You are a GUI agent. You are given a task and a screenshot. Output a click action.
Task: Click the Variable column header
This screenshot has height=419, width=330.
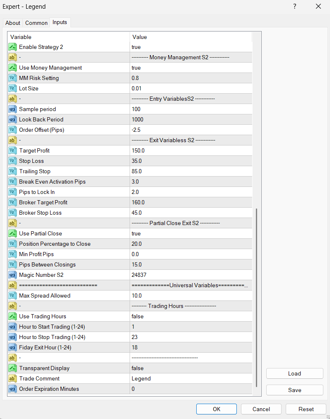pos(69,37)
